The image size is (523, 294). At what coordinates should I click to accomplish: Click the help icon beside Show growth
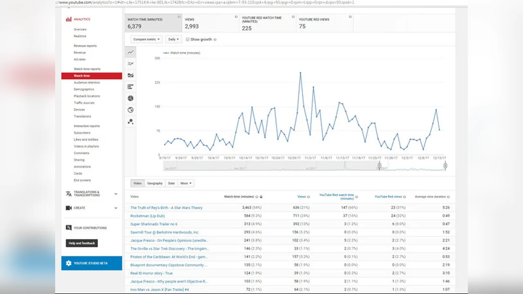[x=215, y=40]
